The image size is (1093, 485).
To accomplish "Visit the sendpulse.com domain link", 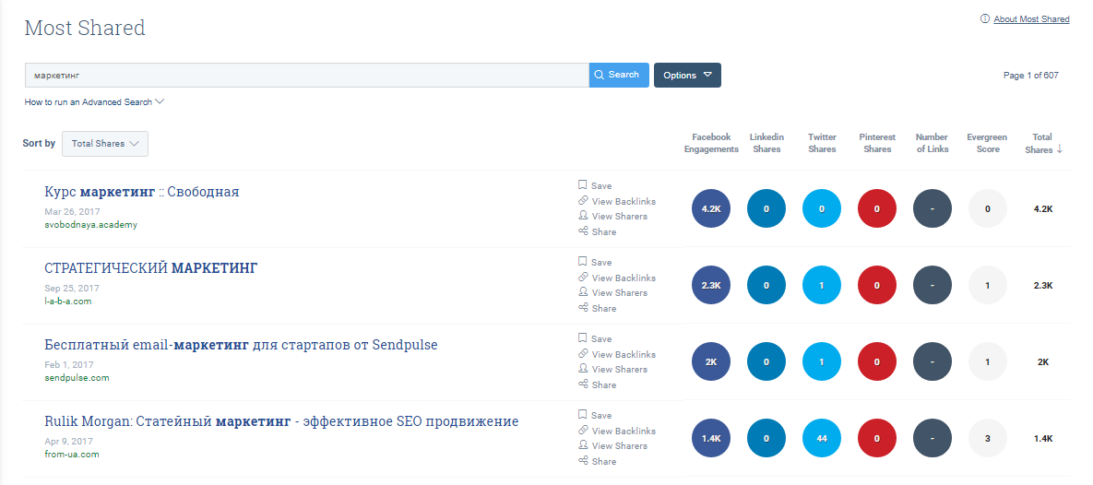I will pos(77,378).
